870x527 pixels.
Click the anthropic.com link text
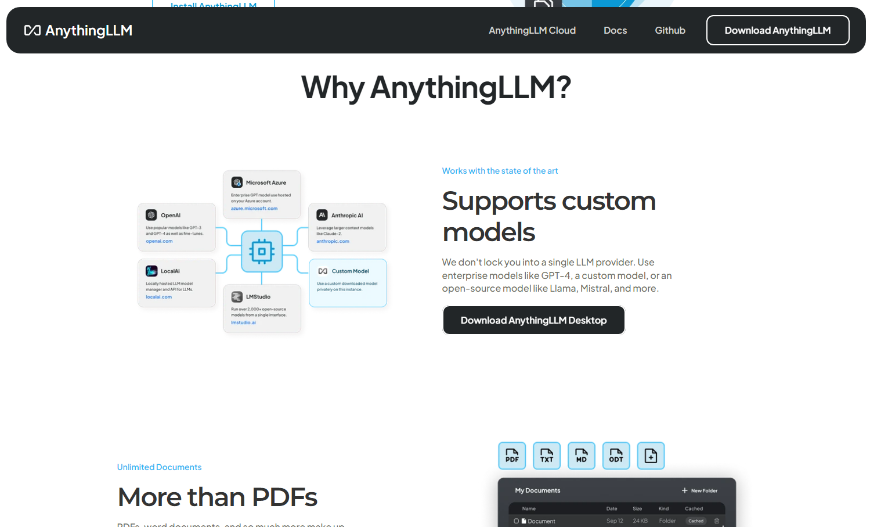point(333,241)
